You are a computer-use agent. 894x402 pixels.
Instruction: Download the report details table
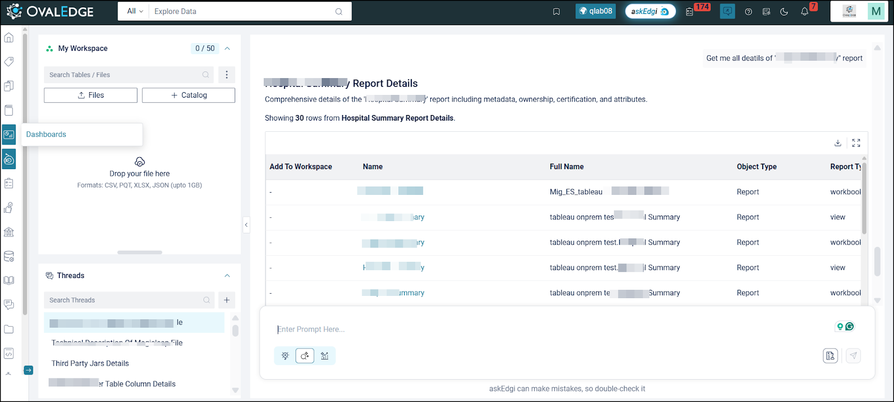tap(838, 143)
